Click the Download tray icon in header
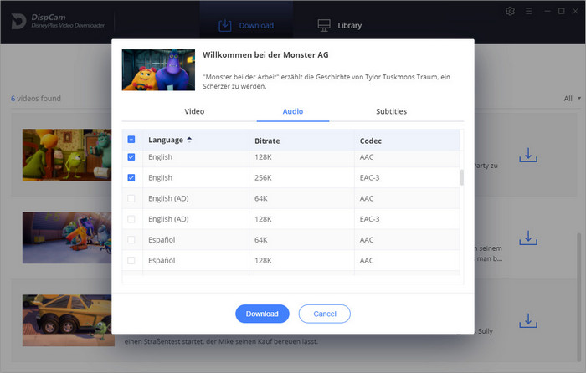This screenshot has width=586, height=373. point(224,25)
